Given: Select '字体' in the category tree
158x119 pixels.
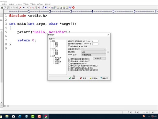Looking at the screenshot, I should (56, 43).
